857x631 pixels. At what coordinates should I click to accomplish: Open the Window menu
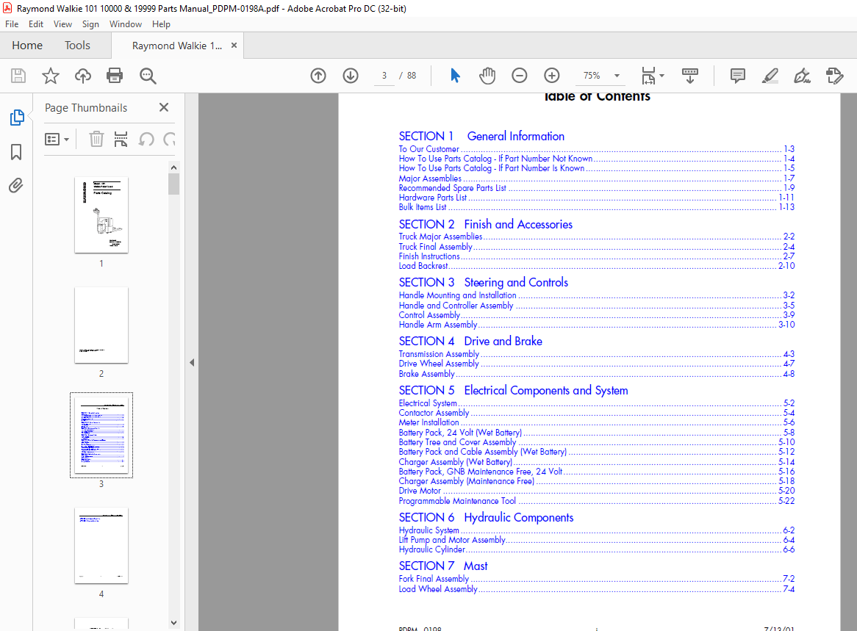[125, 24]
